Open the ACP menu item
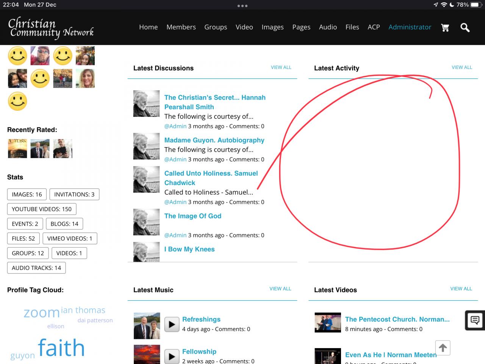Image resolution: width=485 pixels, height=364 pixels. [x=374, y=27]
